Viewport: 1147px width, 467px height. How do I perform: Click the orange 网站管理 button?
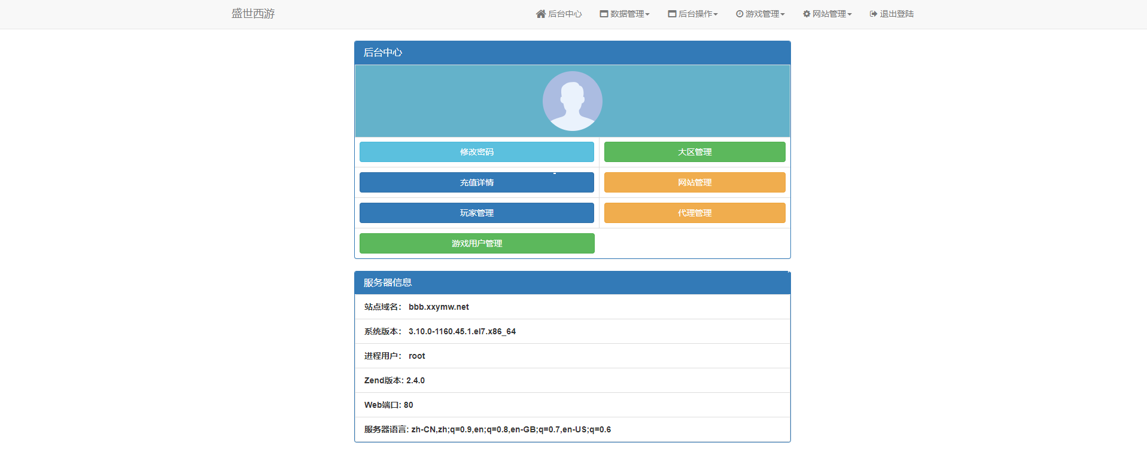click(695, 182)
